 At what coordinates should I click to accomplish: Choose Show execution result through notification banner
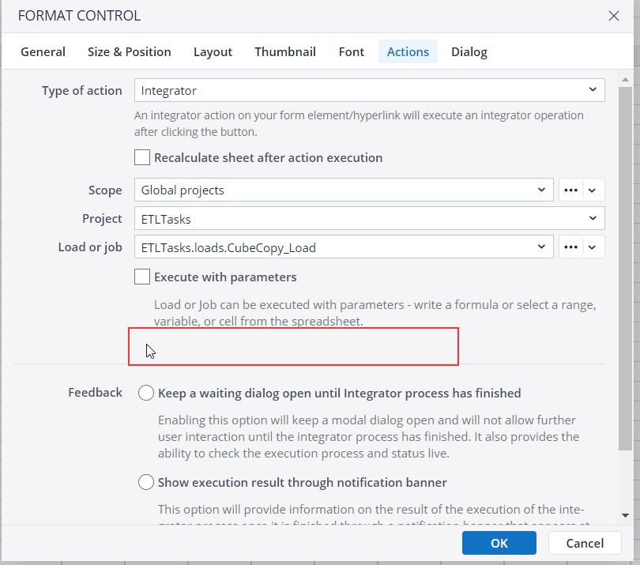tap(146, 482)
